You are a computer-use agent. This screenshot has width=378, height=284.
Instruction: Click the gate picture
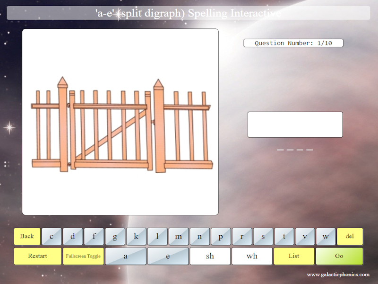120,122
